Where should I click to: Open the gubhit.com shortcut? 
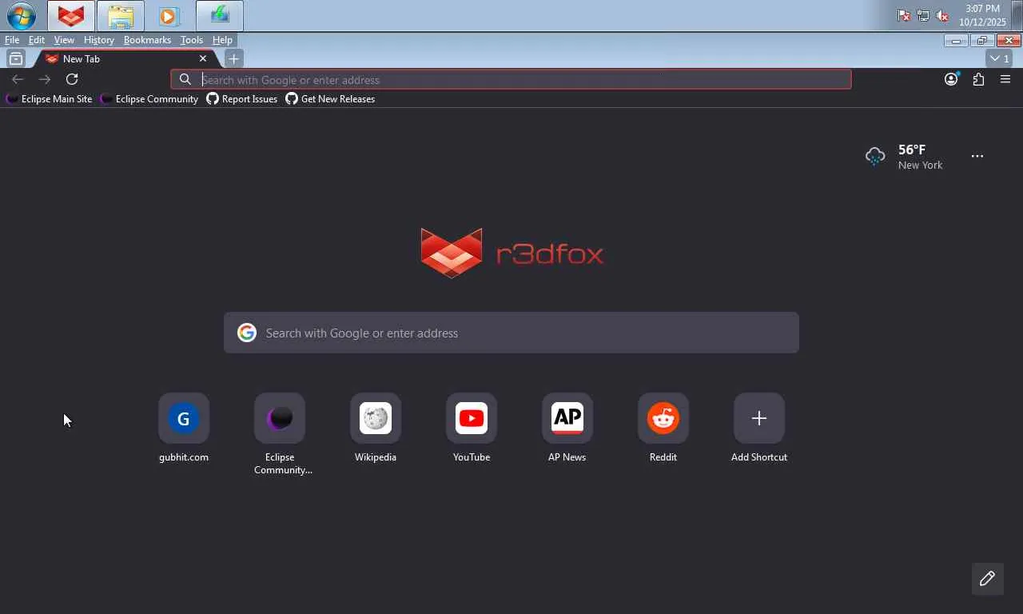(184, 429)
